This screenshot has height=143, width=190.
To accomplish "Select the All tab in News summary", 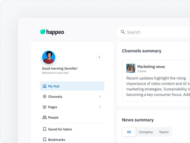I will (x=129, y=132).
